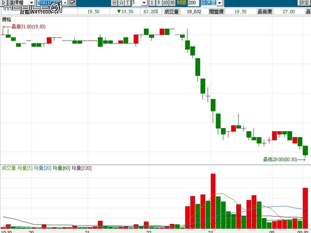Switch to minute chart with 分 button
This screenshot has height=233, width=311.
(121, 3)
